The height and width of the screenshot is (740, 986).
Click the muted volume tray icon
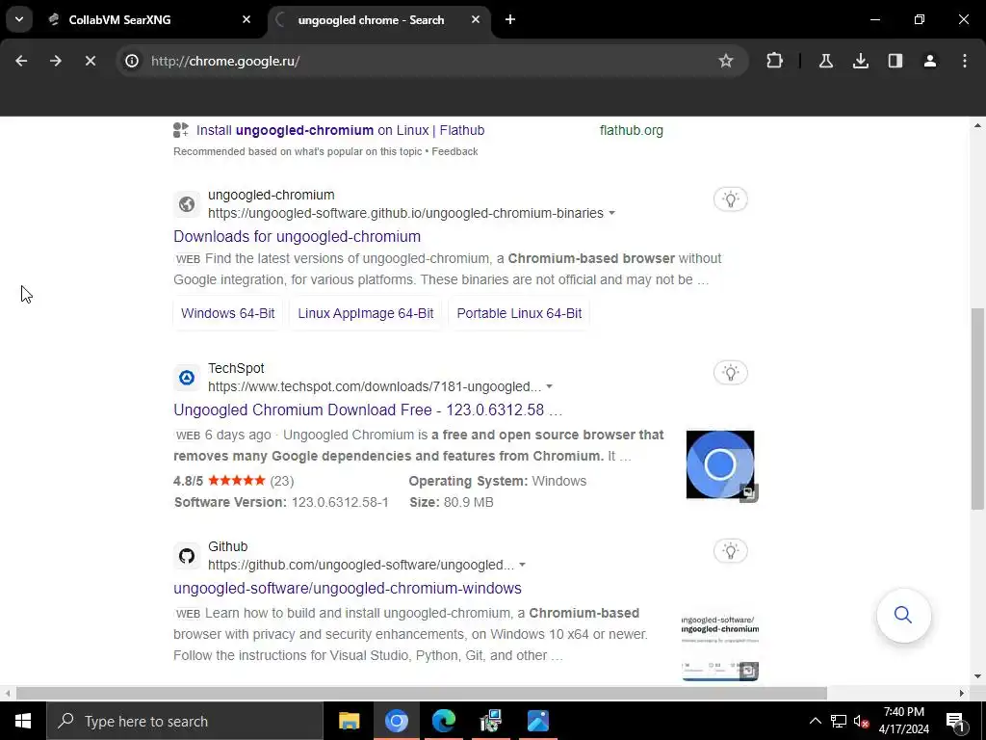click(x=862, y=721)
